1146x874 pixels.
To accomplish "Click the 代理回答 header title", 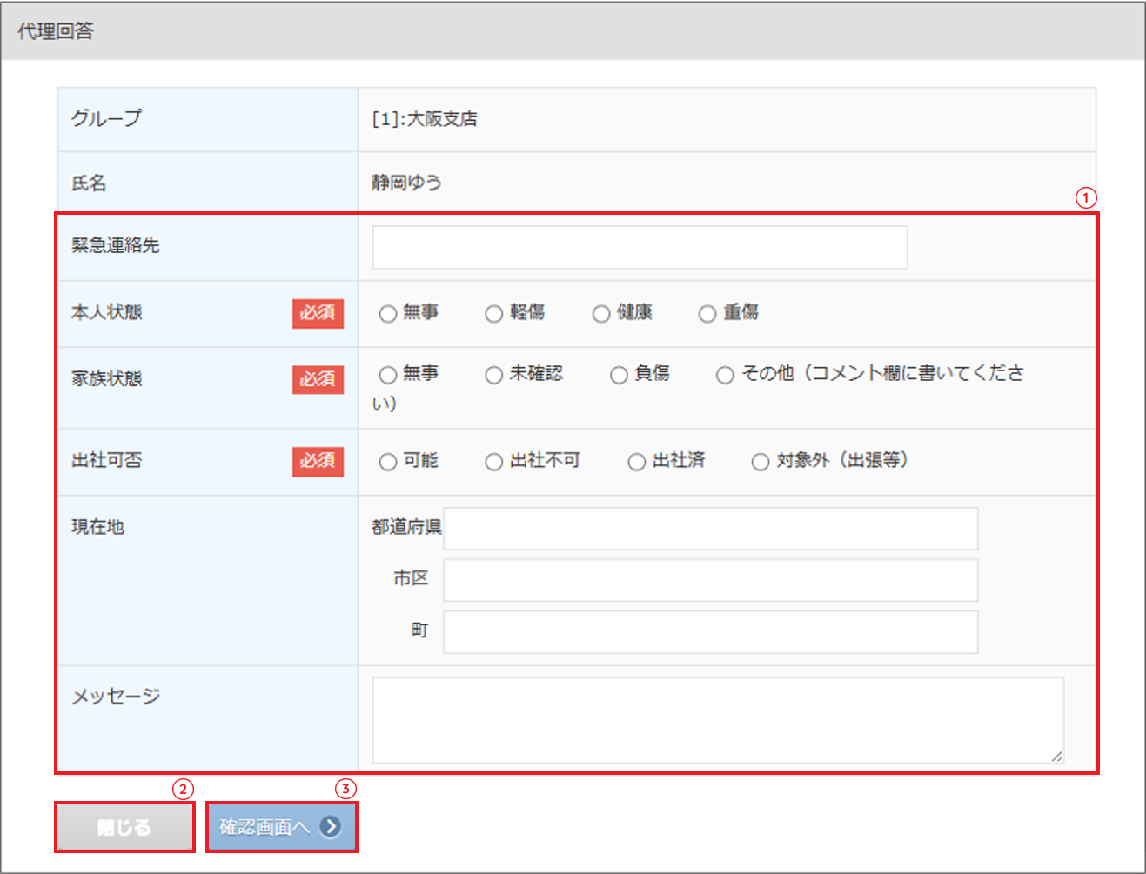I will point(56,31).
